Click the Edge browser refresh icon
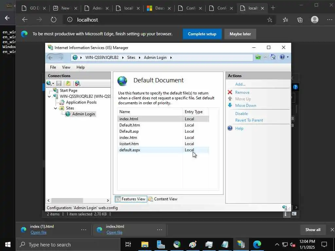Screen dimensions: 335x251 click(x=53, y=20)
